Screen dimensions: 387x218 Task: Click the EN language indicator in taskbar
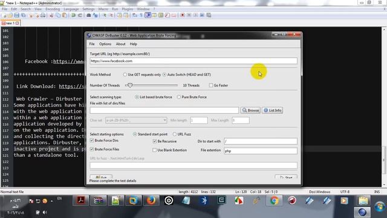point(59,199)
